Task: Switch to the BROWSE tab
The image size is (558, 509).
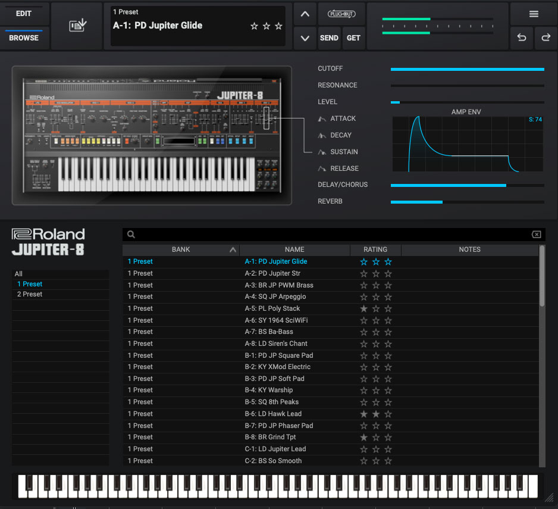Action: pos(24,38)
